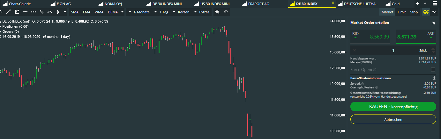Toggle the DE 30 INDEX (mid) legend marker

(x=1, y=21)
